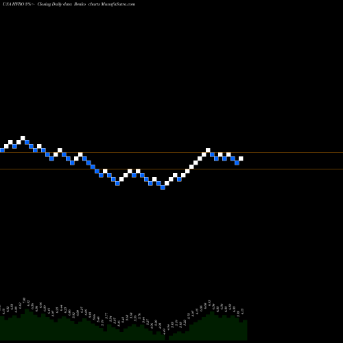Click the '4.49' value label at the lowest trough
343x343 pixels.
[164, 331]
